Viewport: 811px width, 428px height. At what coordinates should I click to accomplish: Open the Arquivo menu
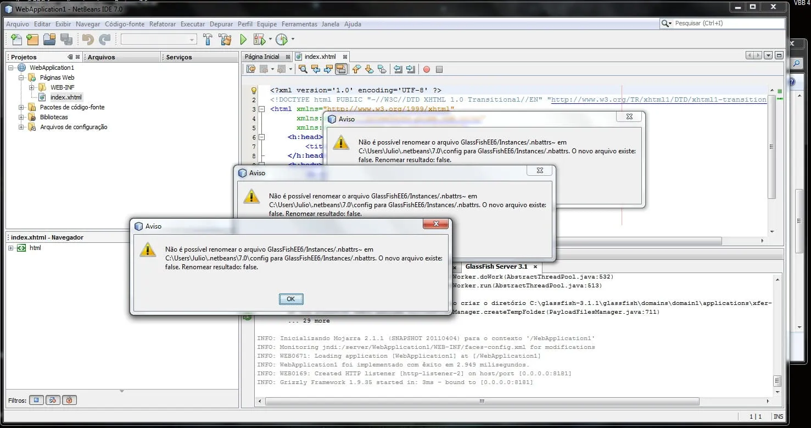(x=18, y=24)
